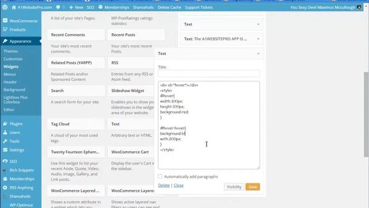The image size is (369, 208).
Task: Open SEO menu in admin bar
Action: pyautogui.click(x=91, y=8)
